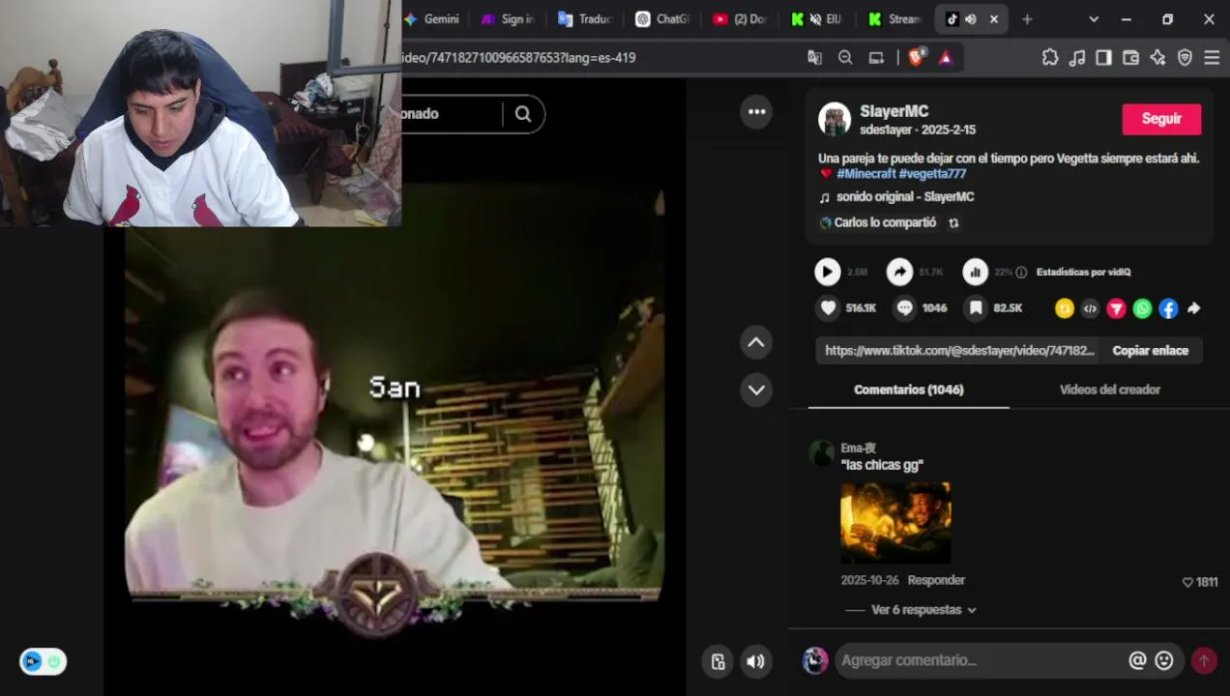Send video via the red paper-plane icon
This screenshot has height=696, width=1230.
pos(1116,308)
